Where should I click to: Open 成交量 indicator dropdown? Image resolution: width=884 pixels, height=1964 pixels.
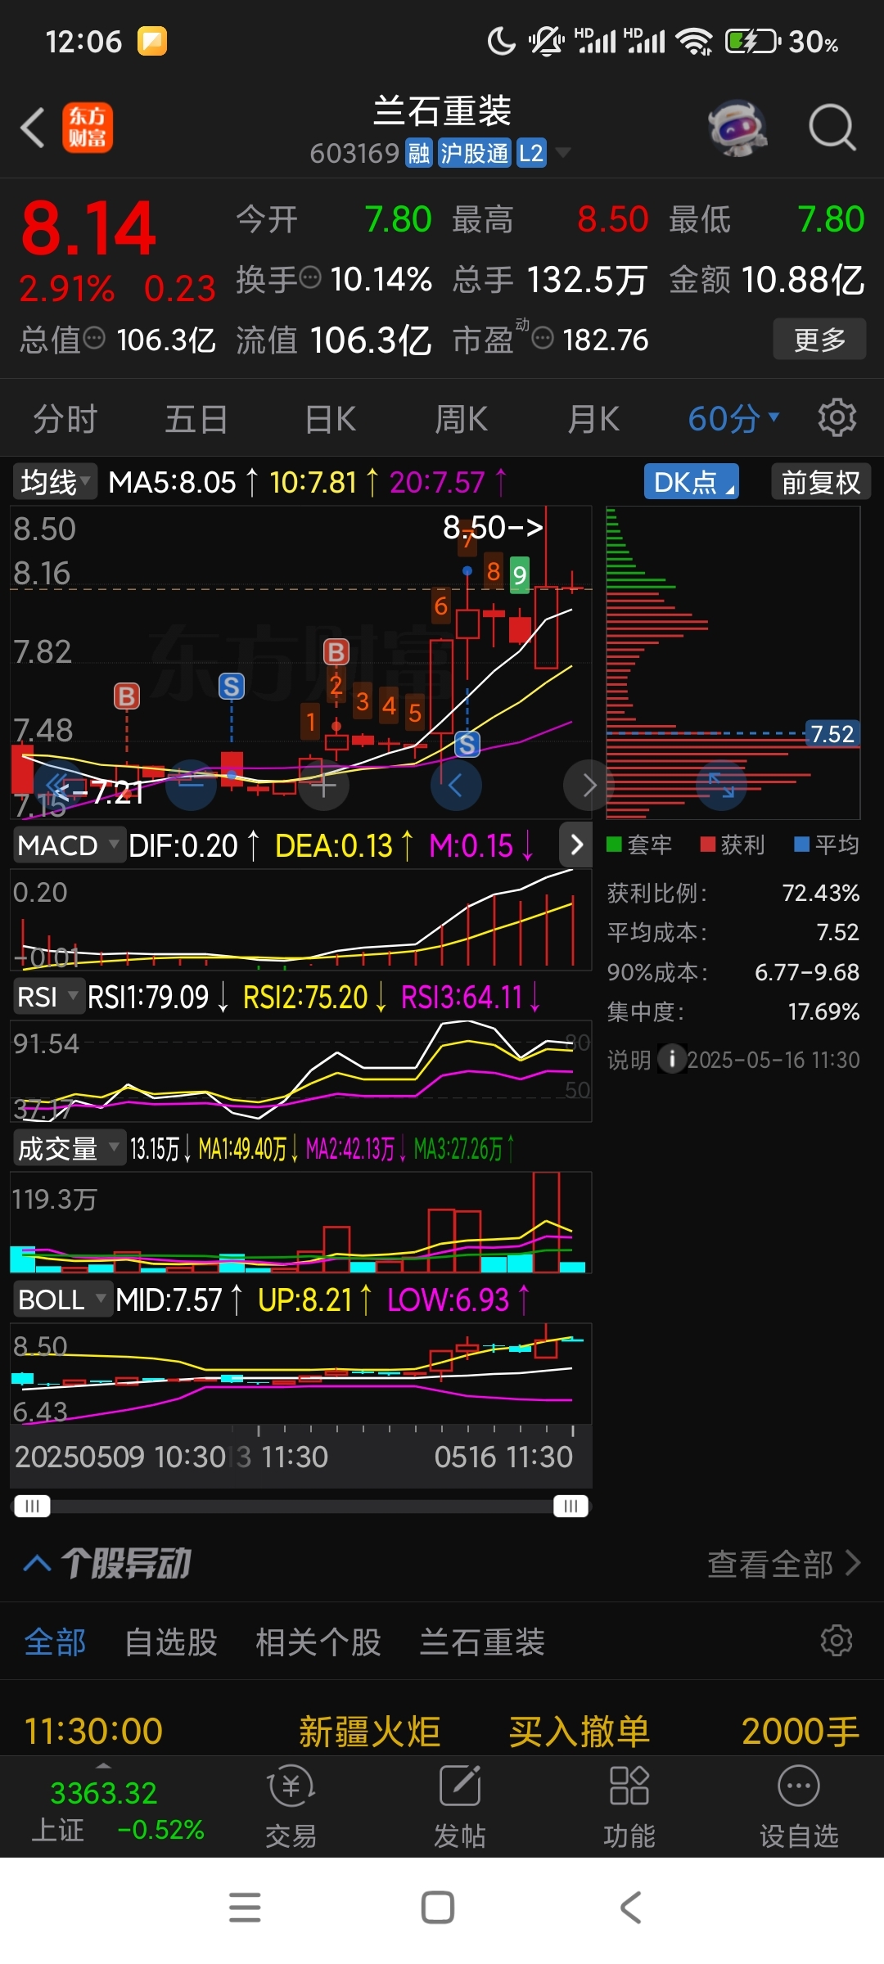68,1149
